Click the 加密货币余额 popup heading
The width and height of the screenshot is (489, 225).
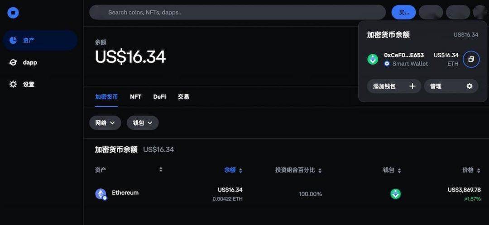[x=388, y=35]
